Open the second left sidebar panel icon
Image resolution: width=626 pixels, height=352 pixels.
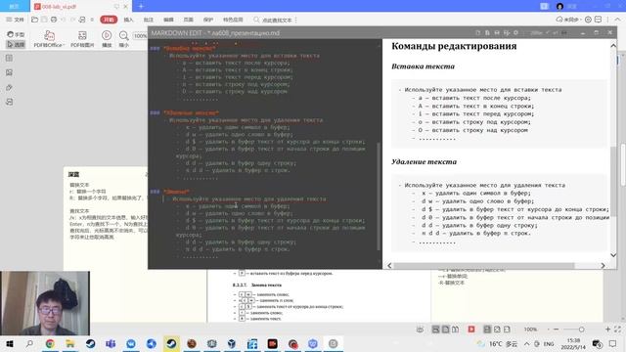pyautogui.click(x=9, y=72)
